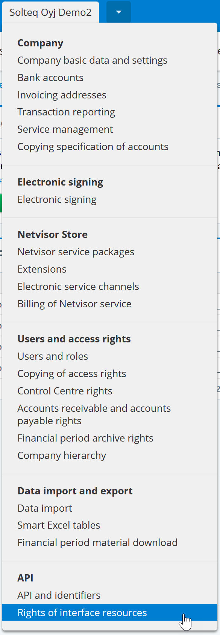Select Copying specification of accounts
This screenshot has height=635, width=220.
93,147
